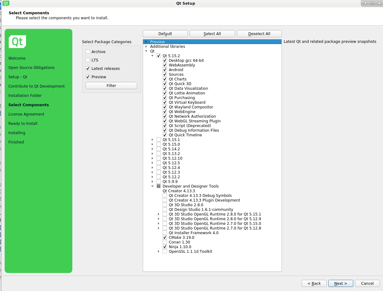Expand the OpenSSL 1.1.1d Toolkit node

click(159, 252)
